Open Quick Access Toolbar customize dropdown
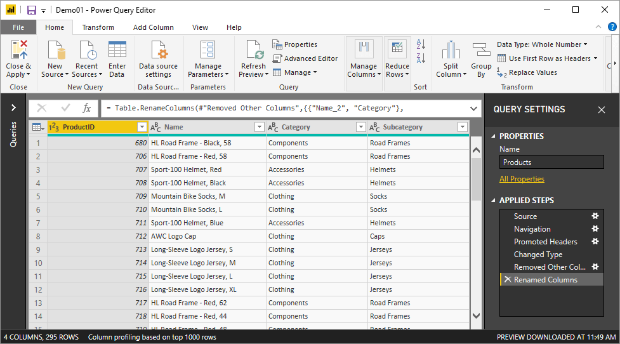 (x=44, y=11)
